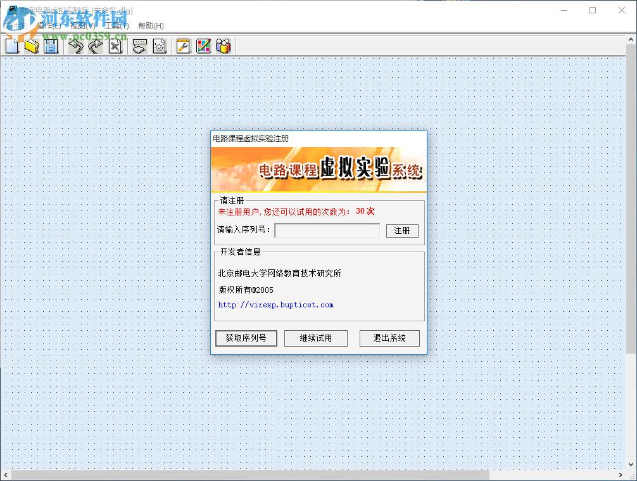
Task: Click the group/component library icon
Action: click(224, 46)
